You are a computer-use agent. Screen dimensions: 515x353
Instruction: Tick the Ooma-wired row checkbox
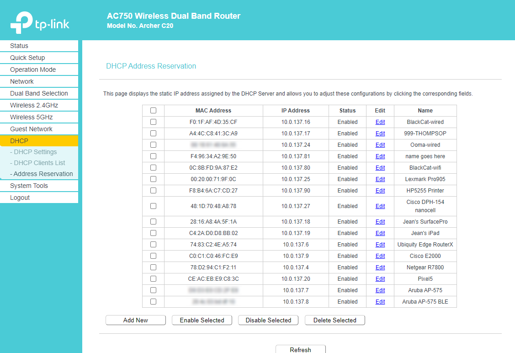(153, 145)
